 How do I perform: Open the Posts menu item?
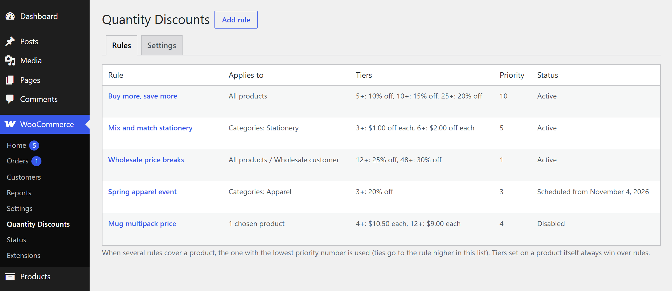(45, 41)
